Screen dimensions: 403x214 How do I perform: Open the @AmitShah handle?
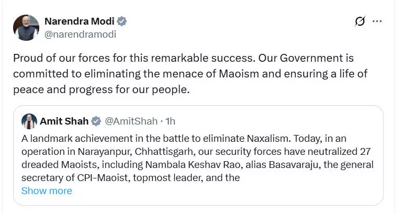[131, 121]
